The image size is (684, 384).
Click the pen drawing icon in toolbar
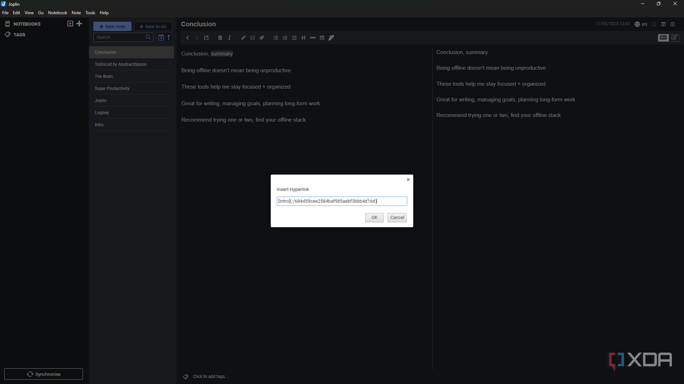tap(331, 38)
